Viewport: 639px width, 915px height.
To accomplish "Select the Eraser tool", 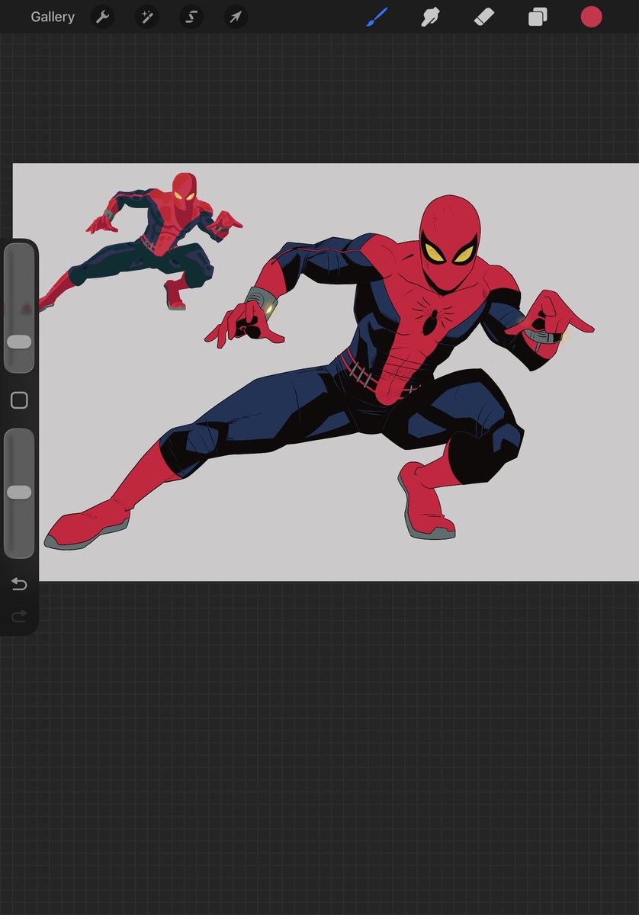I will (484, 17).
